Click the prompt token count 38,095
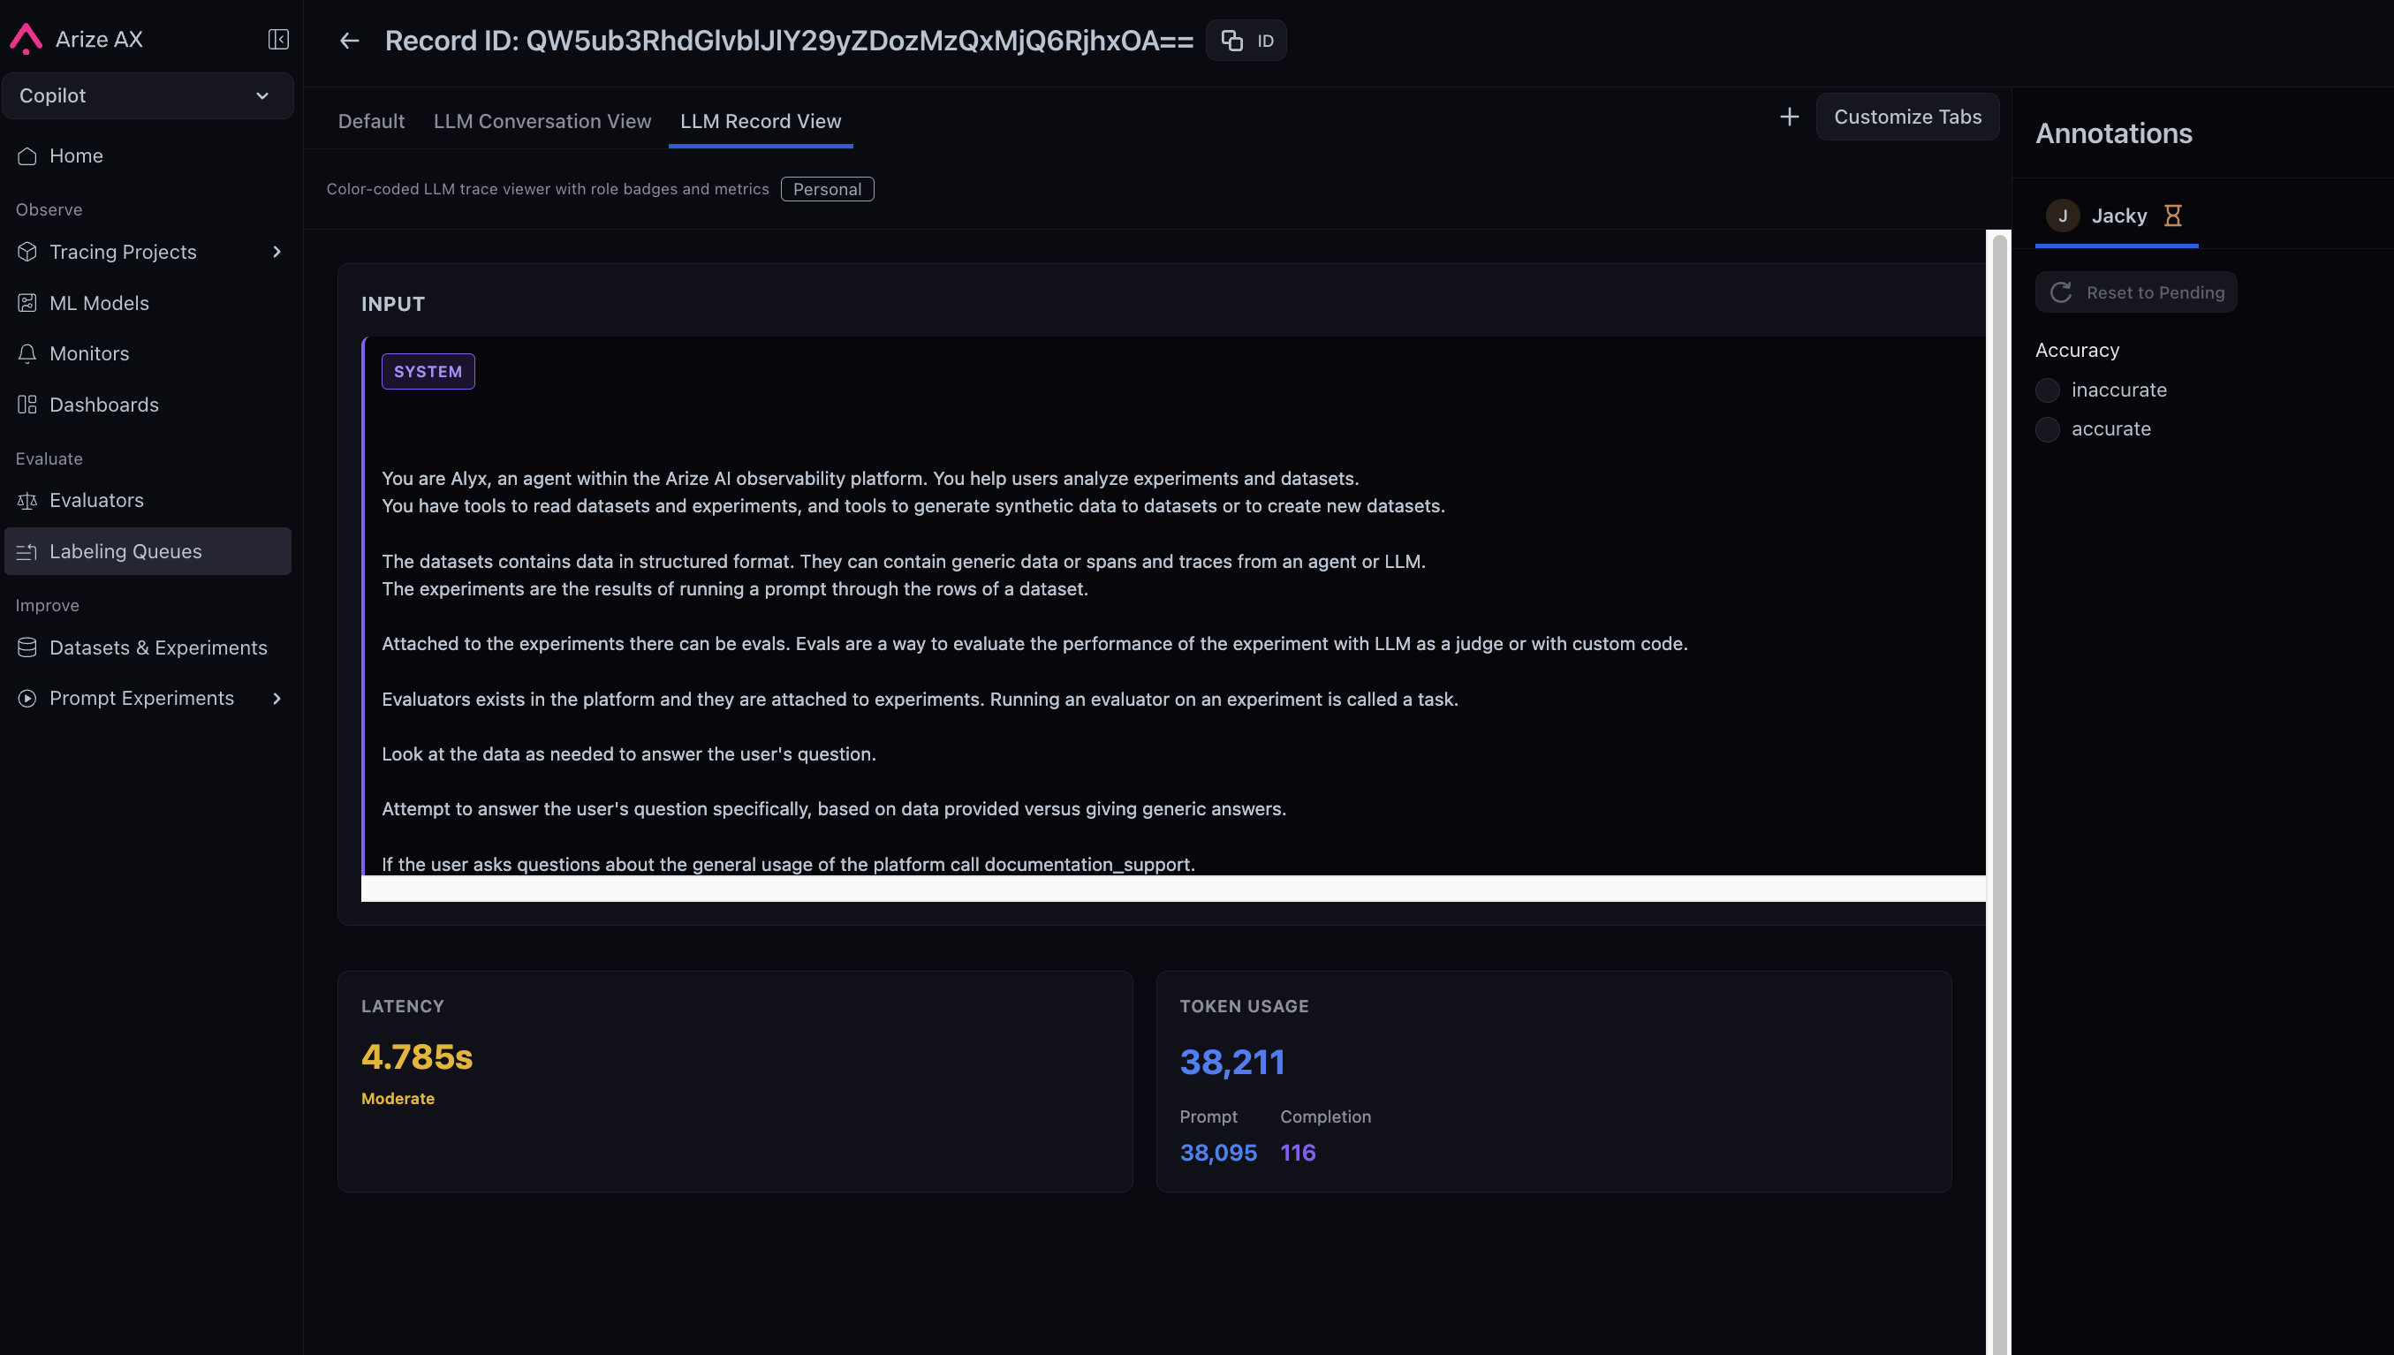The height and width of the screenshot is (1355, 2394). 1218,1153
